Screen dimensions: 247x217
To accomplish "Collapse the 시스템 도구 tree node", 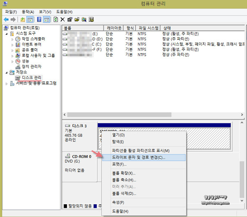I will 7,34.
